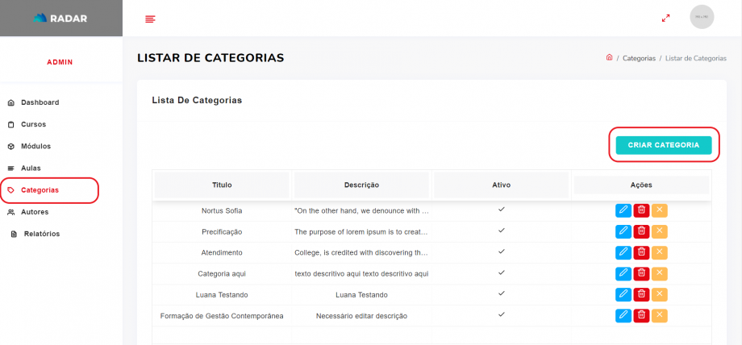The width and height of the screenshot is (742, 345).
Task: Delete the Luana Testando category via trash icon
Action: [641, 294]
